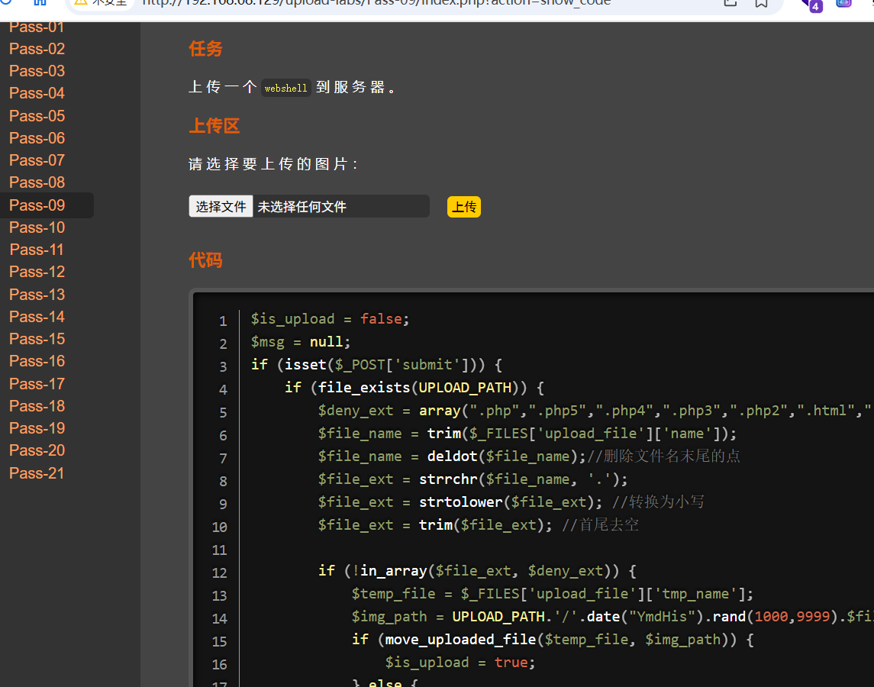874x687 pixels.
Task: Click the '$is_upload = true;' code line
Action: 460,663
